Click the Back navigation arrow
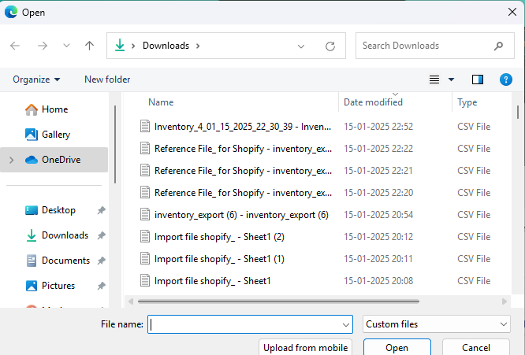 click(x=15, y=46)
